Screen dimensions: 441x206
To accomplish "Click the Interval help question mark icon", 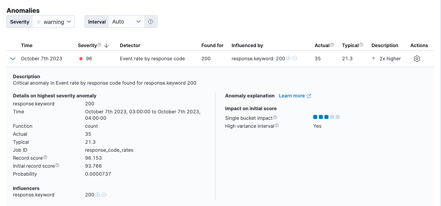I will click(x=151, y=22).
